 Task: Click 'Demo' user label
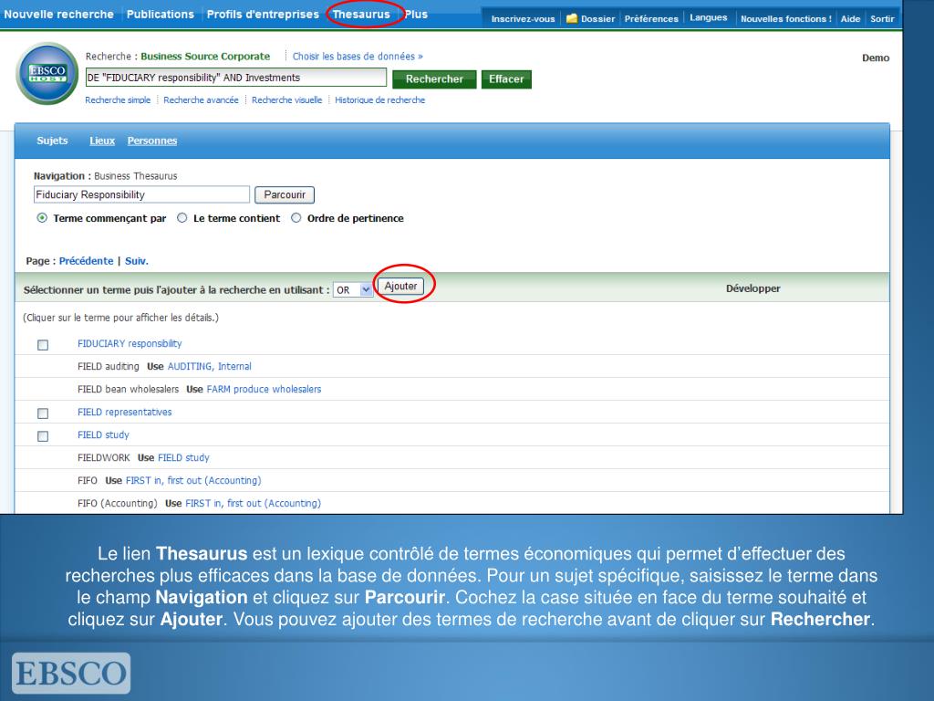click(x=876, y=58)
